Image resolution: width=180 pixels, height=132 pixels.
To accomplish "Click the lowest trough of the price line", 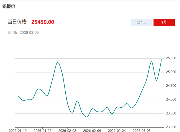I will pyautogui.click(x=87, y=117).
